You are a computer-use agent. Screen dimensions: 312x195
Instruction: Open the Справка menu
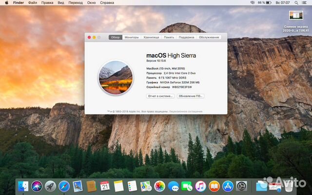pos(107,3)
